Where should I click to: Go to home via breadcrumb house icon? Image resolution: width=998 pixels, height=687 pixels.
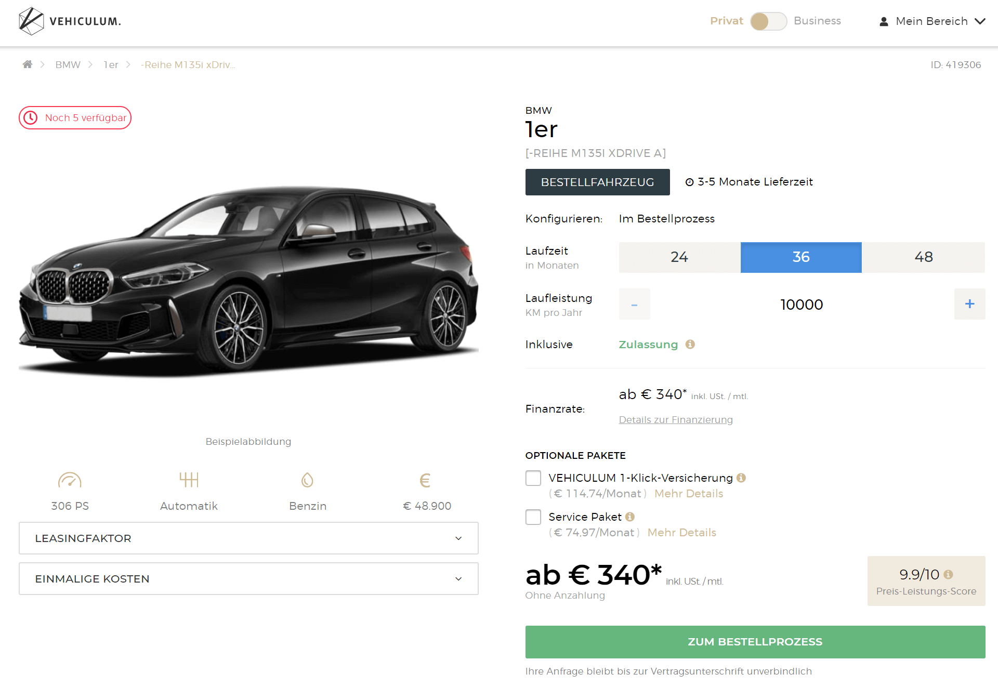coord(28,64)
